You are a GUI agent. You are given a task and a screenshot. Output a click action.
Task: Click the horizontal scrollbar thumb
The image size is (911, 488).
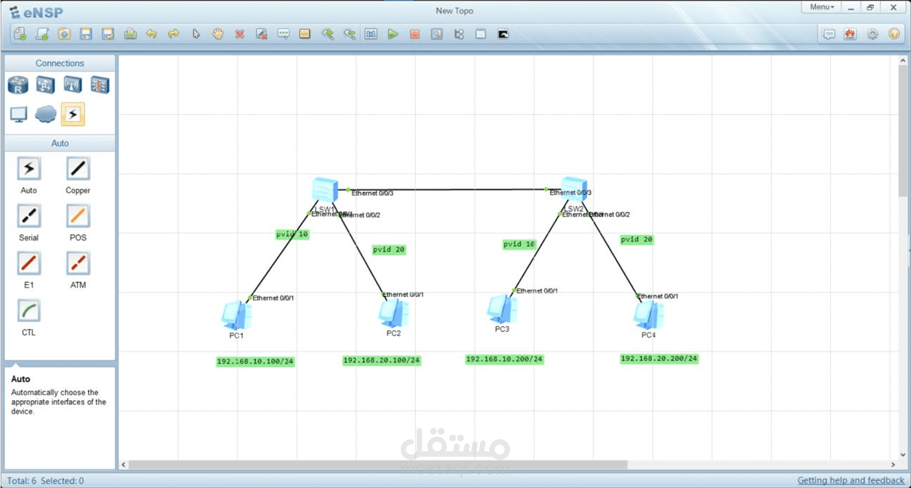pyautogui.click(x=377, y=465)
